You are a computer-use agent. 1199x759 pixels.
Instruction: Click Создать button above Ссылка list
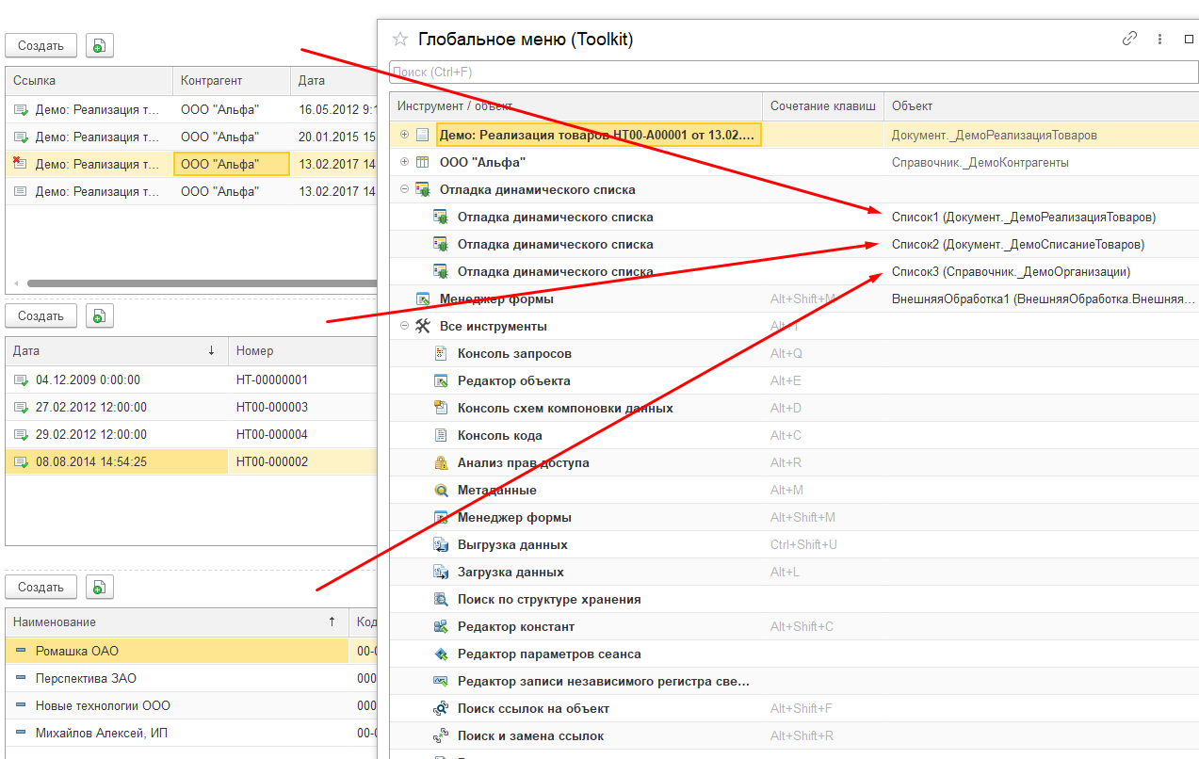tap(41, 45)
